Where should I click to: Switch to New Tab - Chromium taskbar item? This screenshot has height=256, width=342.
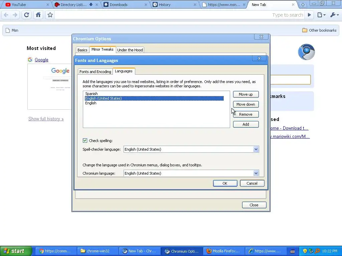140,251
